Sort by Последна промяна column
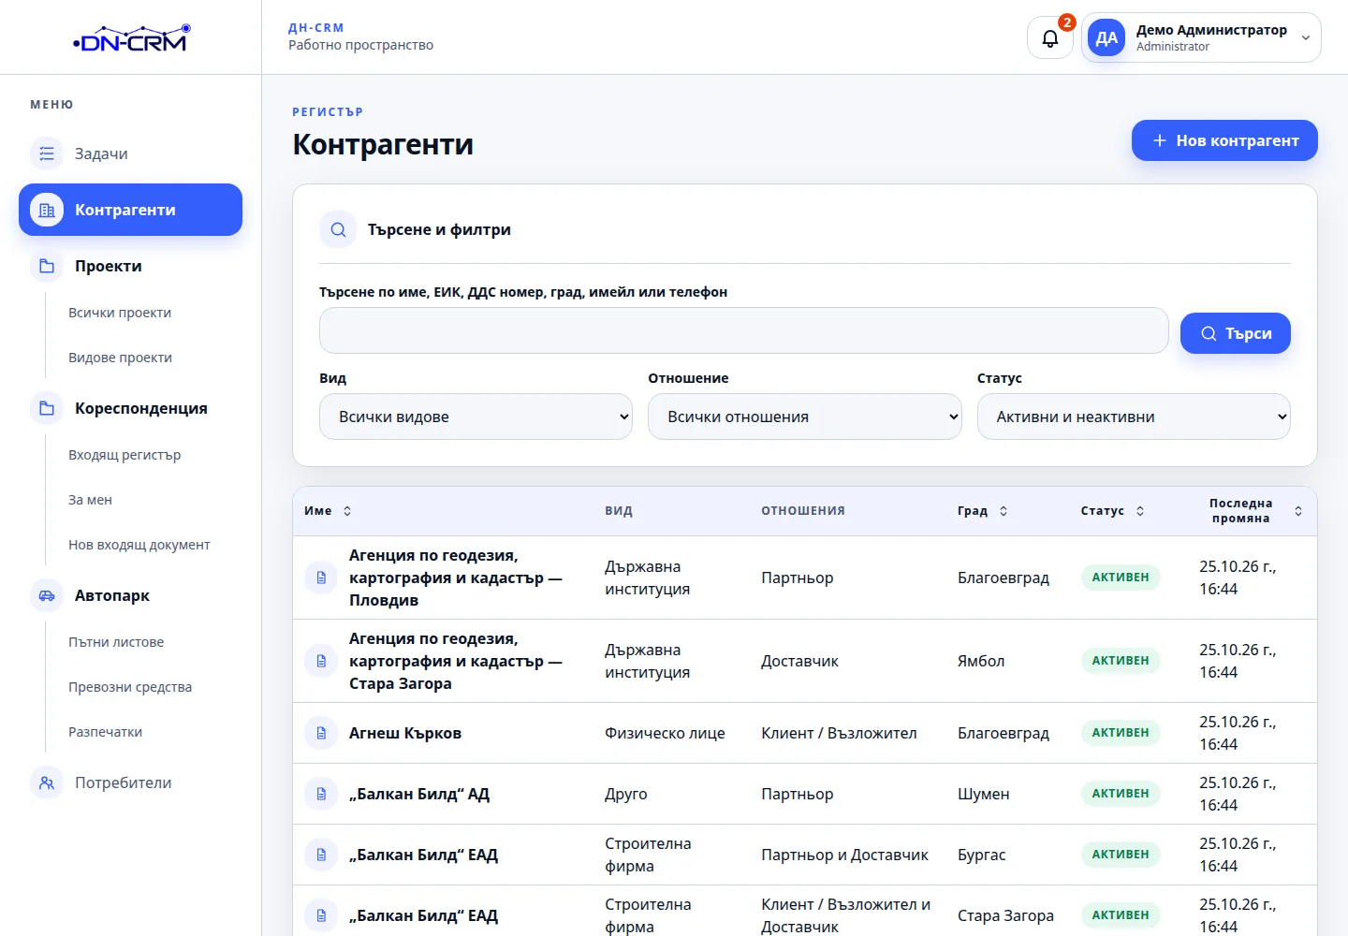This screenshot has width=1348, height=936. 1254,511
